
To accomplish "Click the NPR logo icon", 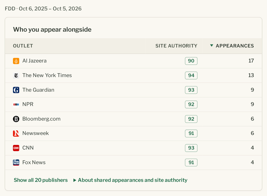I will click(x=16, y=104).
